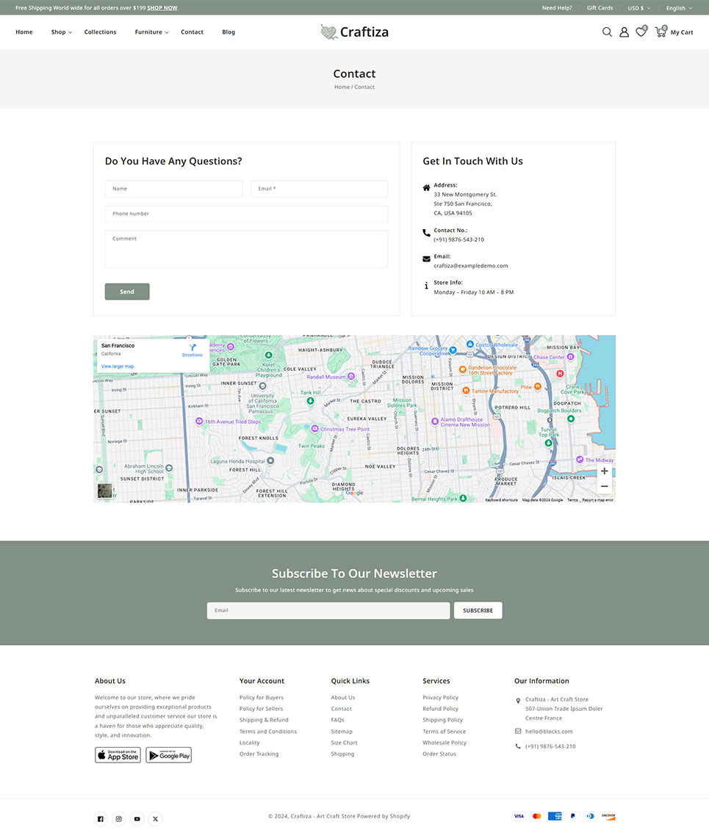Zoom in on the map

604,472
